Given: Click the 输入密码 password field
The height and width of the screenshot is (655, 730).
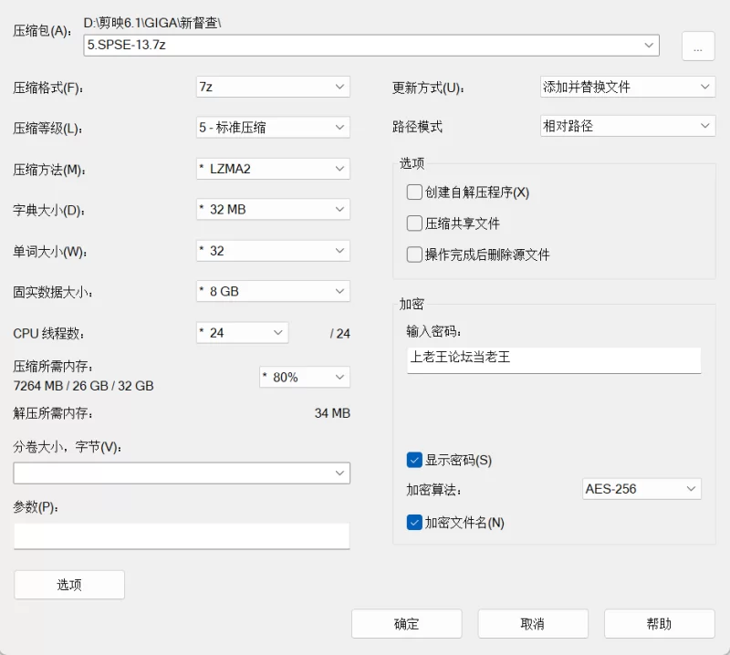Looking at the screenshot, I should 553,359.
